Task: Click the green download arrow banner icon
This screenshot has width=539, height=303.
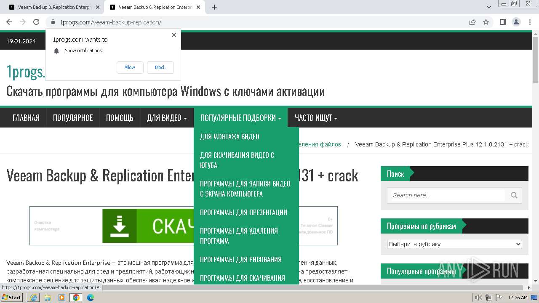Action: [x=120, y=226]
